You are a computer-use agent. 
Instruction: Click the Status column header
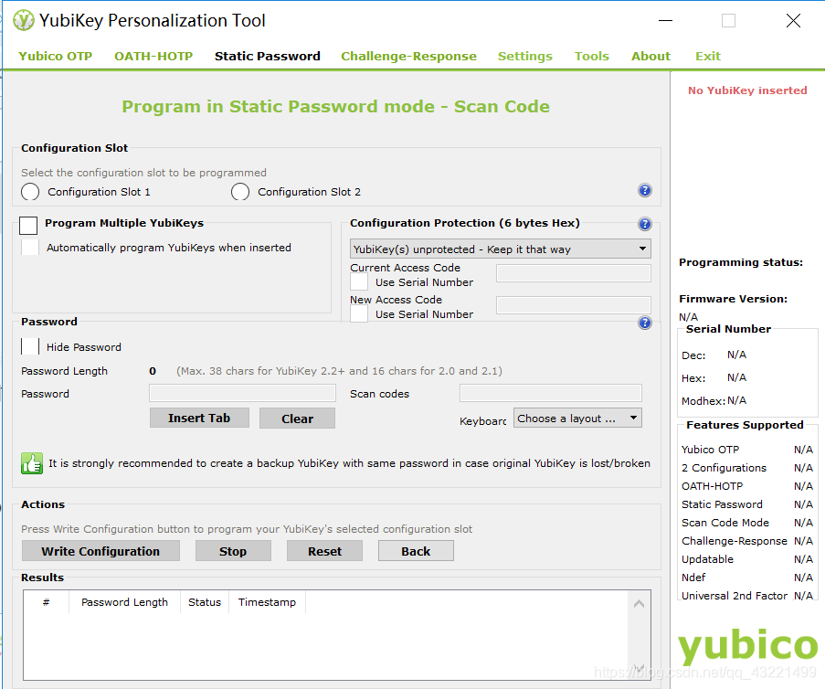[x=205, y=602]
